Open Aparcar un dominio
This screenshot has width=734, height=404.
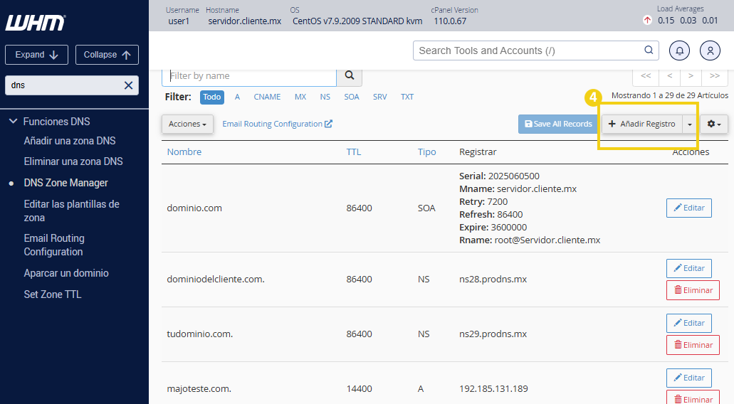point(66,273)
